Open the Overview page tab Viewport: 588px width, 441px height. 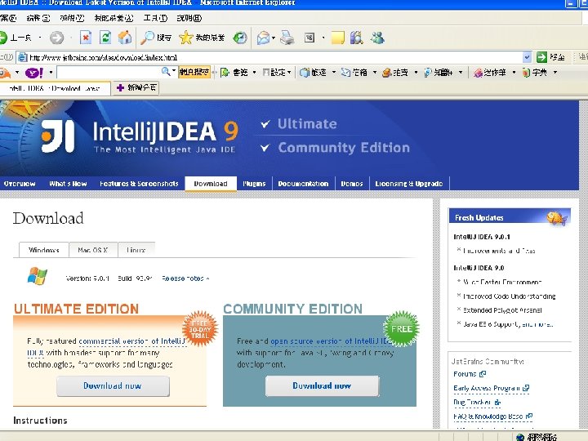pyautogui.click(x=20, y=184)
